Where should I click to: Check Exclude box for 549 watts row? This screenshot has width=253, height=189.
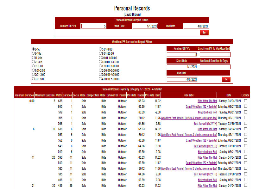click(246, 146)
